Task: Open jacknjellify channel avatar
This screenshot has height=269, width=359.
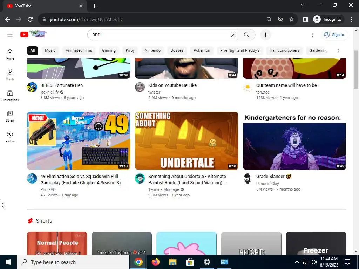Action: [32, 87]
